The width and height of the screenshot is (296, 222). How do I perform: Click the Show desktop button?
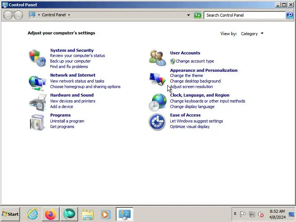pyautogui.click(x=292, y=214)
